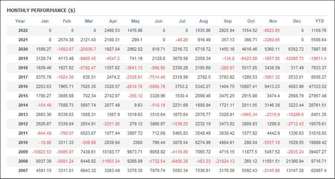Select the -10923.53 value in Jan 2009

[42, 152]
